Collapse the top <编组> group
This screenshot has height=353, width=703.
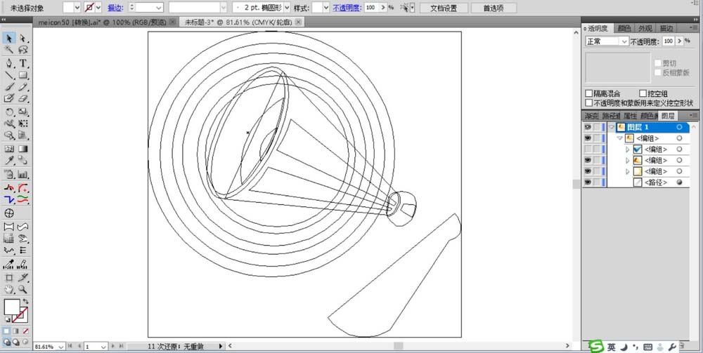click(620, 138)
